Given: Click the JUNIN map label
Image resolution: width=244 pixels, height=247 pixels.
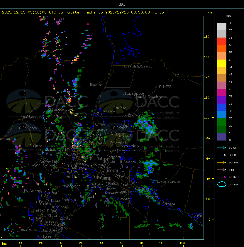Looking at the screenshot, I should pos(108,178).
